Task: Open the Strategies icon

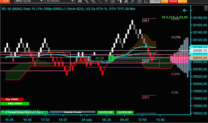Action: [132, 1]
